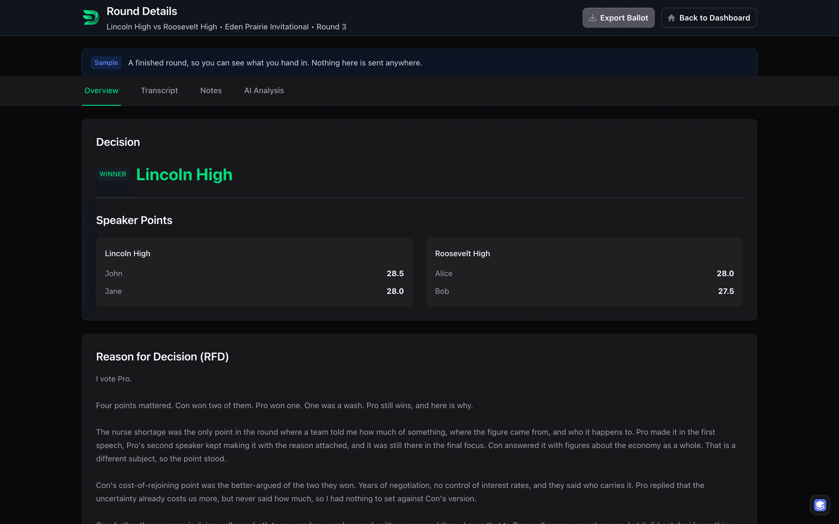This screenshot has height=524, width=839.
Task: Click the WINNER badge
Action: 113,174
